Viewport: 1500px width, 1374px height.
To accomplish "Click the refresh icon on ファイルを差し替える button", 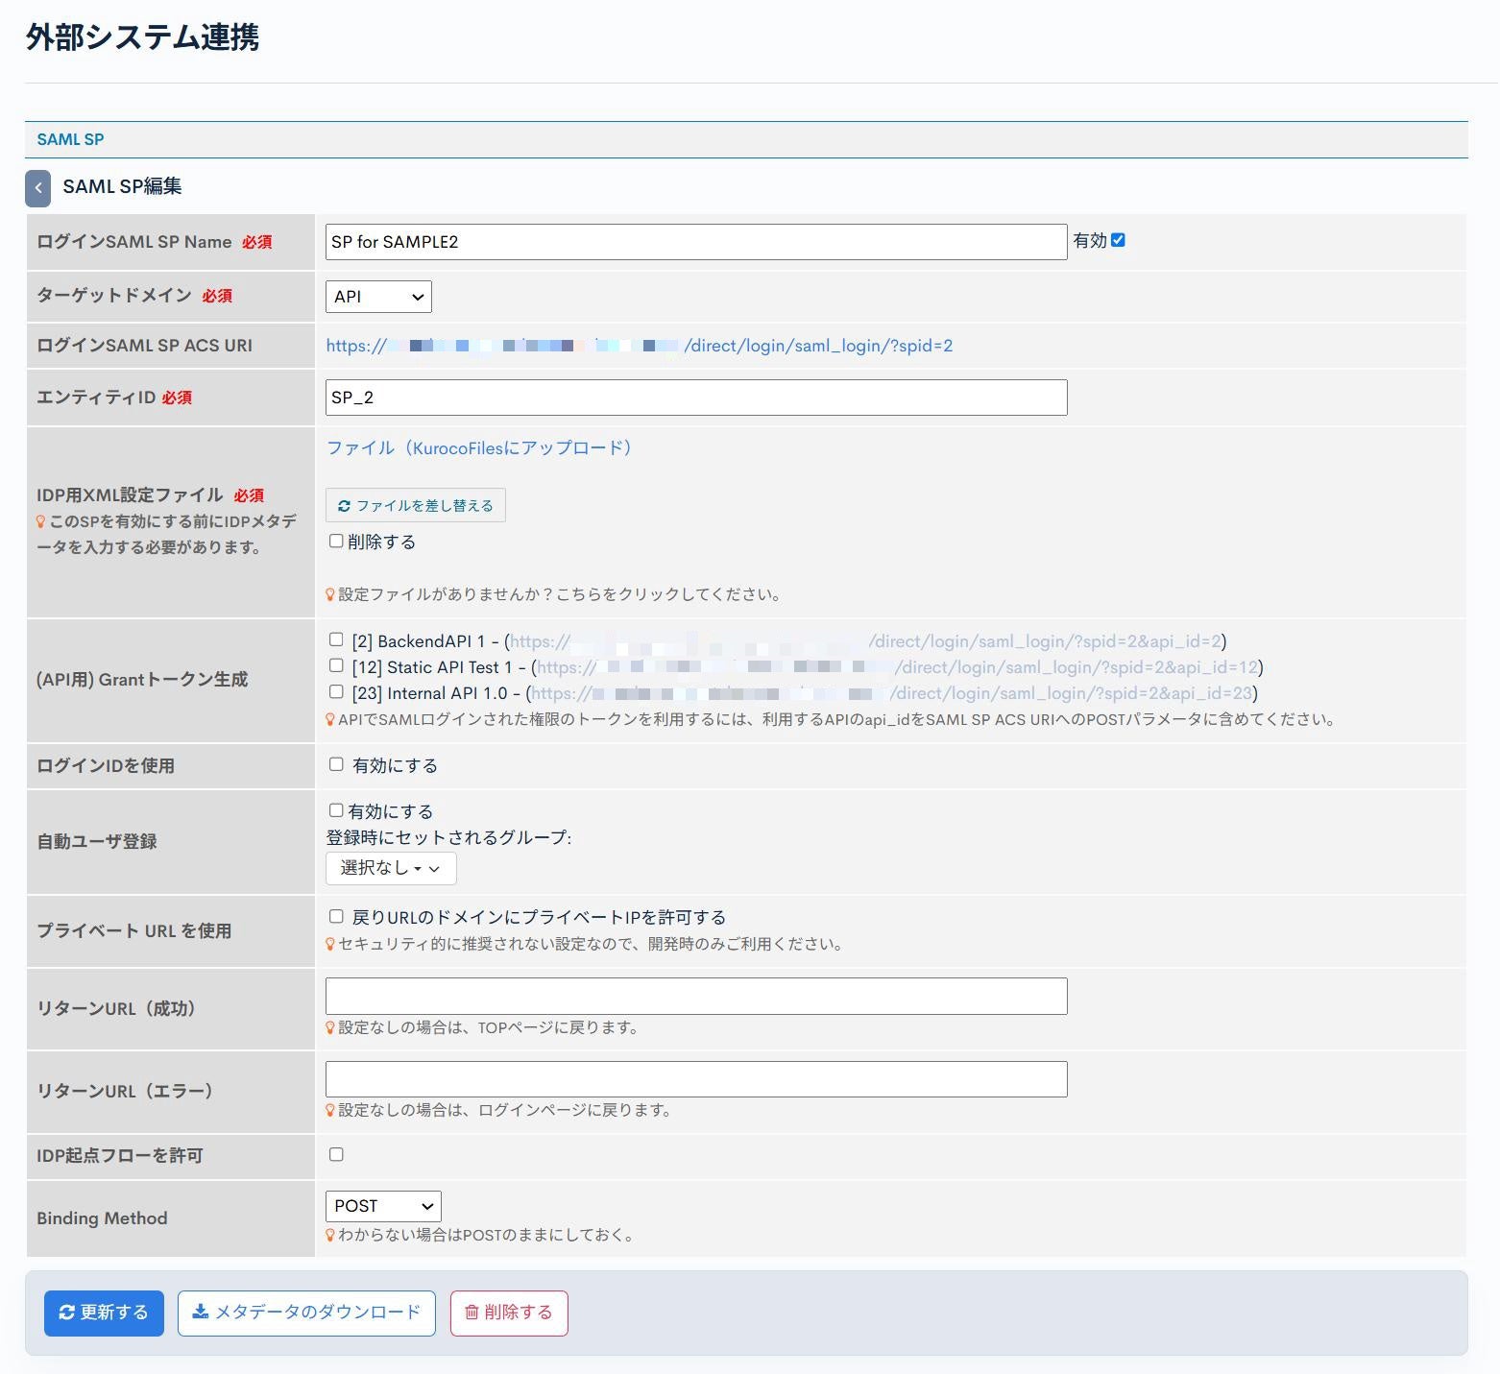I will 345,504.
